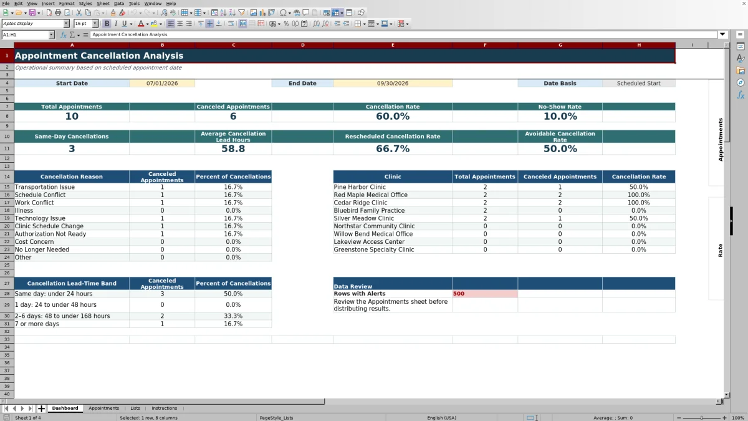
Task: Click the 100% zoom level field
Action: point(737,418)
